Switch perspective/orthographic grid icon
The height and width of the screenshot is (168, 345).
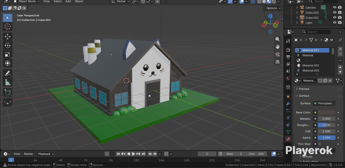(278, 62)
